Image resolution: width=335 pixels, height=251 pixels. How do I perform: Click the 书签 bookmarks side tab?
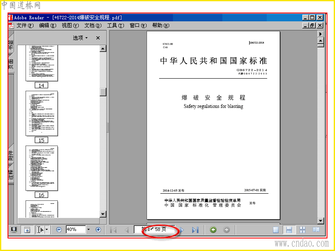11,44
